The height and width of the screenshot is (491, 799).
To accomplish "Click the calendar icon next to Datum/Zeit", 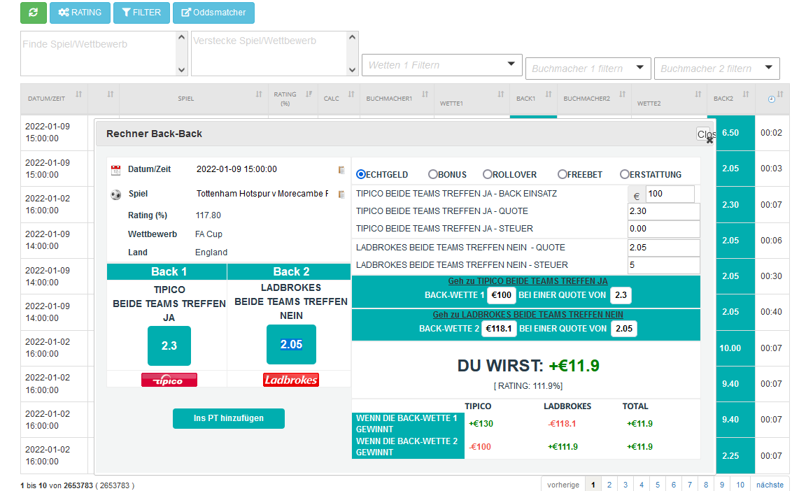I will coord(115,170).
